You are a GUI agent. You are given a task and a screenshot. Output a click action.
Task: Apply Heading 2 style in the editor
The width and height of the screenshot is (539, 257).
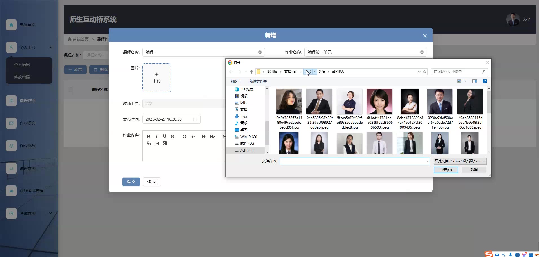point(213,136)
